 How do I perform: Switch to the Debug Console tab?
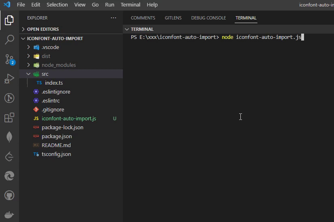pyautogui.click(x=208, y=18)
